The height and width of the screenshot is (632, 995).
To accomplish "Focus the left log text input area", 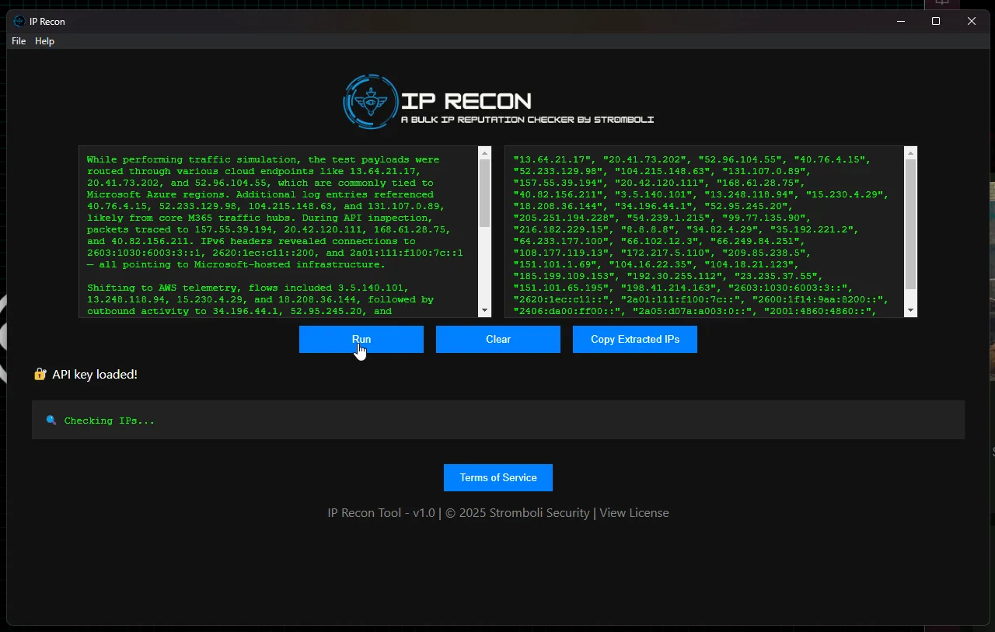I will coord(278,232).
